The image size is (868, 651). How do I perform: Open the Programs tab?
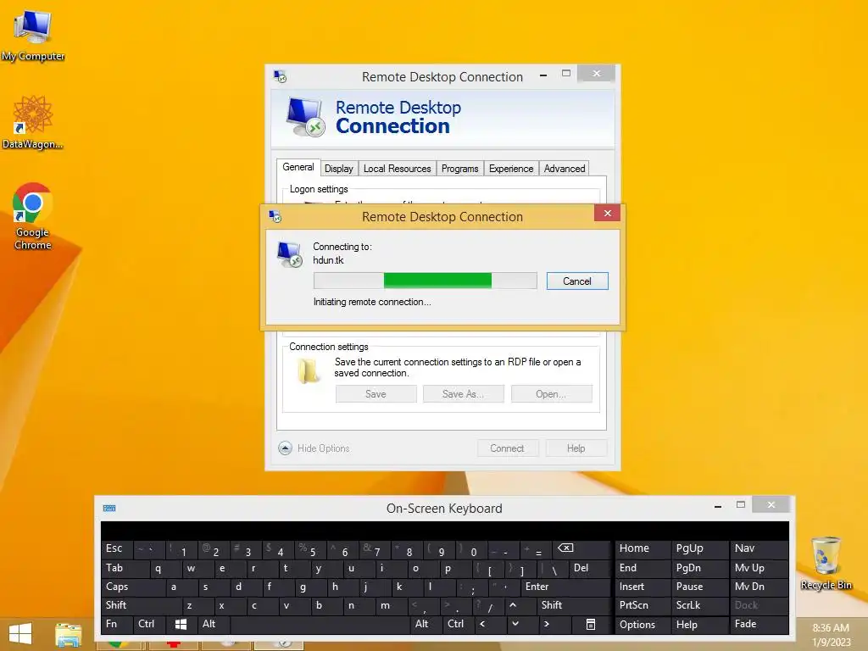[459, 169]
